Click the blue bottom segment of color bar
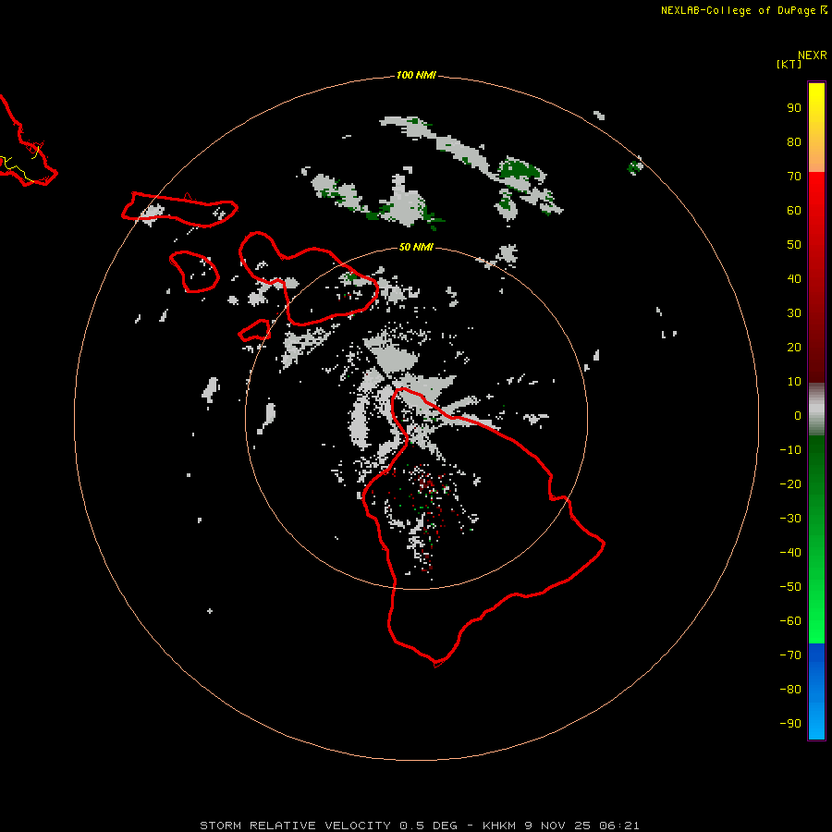This screenshot has height=832, width=832. tap(816, 691)
